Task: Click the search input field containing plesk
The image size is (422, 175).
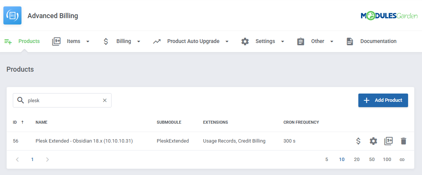Action: 62,100
